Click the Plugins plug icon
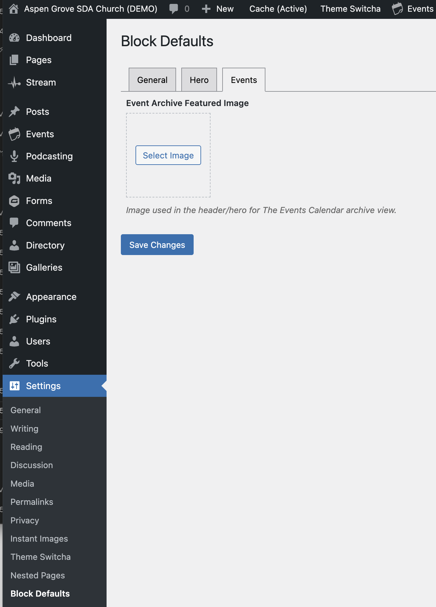This screenshot has width=436, height=607. click(x=14, y=319)
